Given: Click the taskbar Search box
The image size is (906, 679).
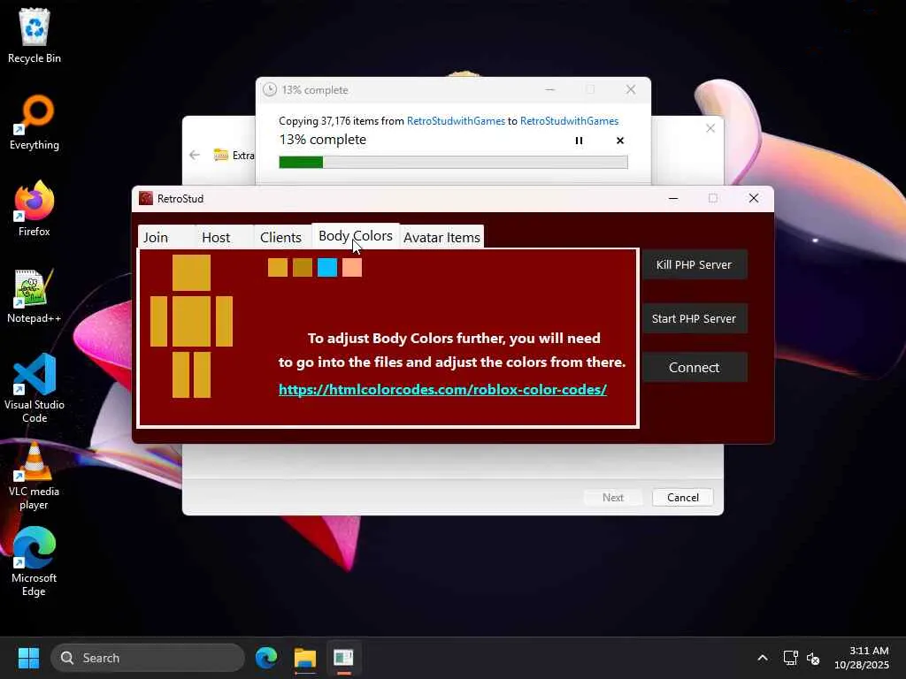Looking at the screenshot, I should tap(148, 658).
